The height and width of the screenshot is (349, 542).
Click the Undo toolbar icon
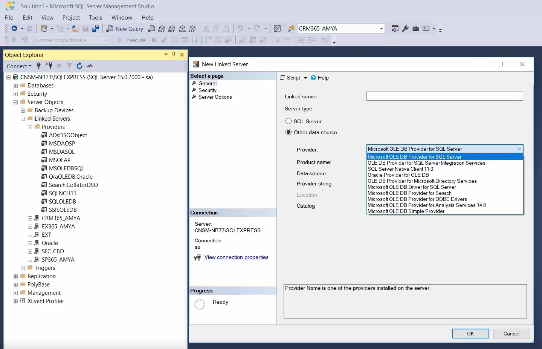coord(240,29)
